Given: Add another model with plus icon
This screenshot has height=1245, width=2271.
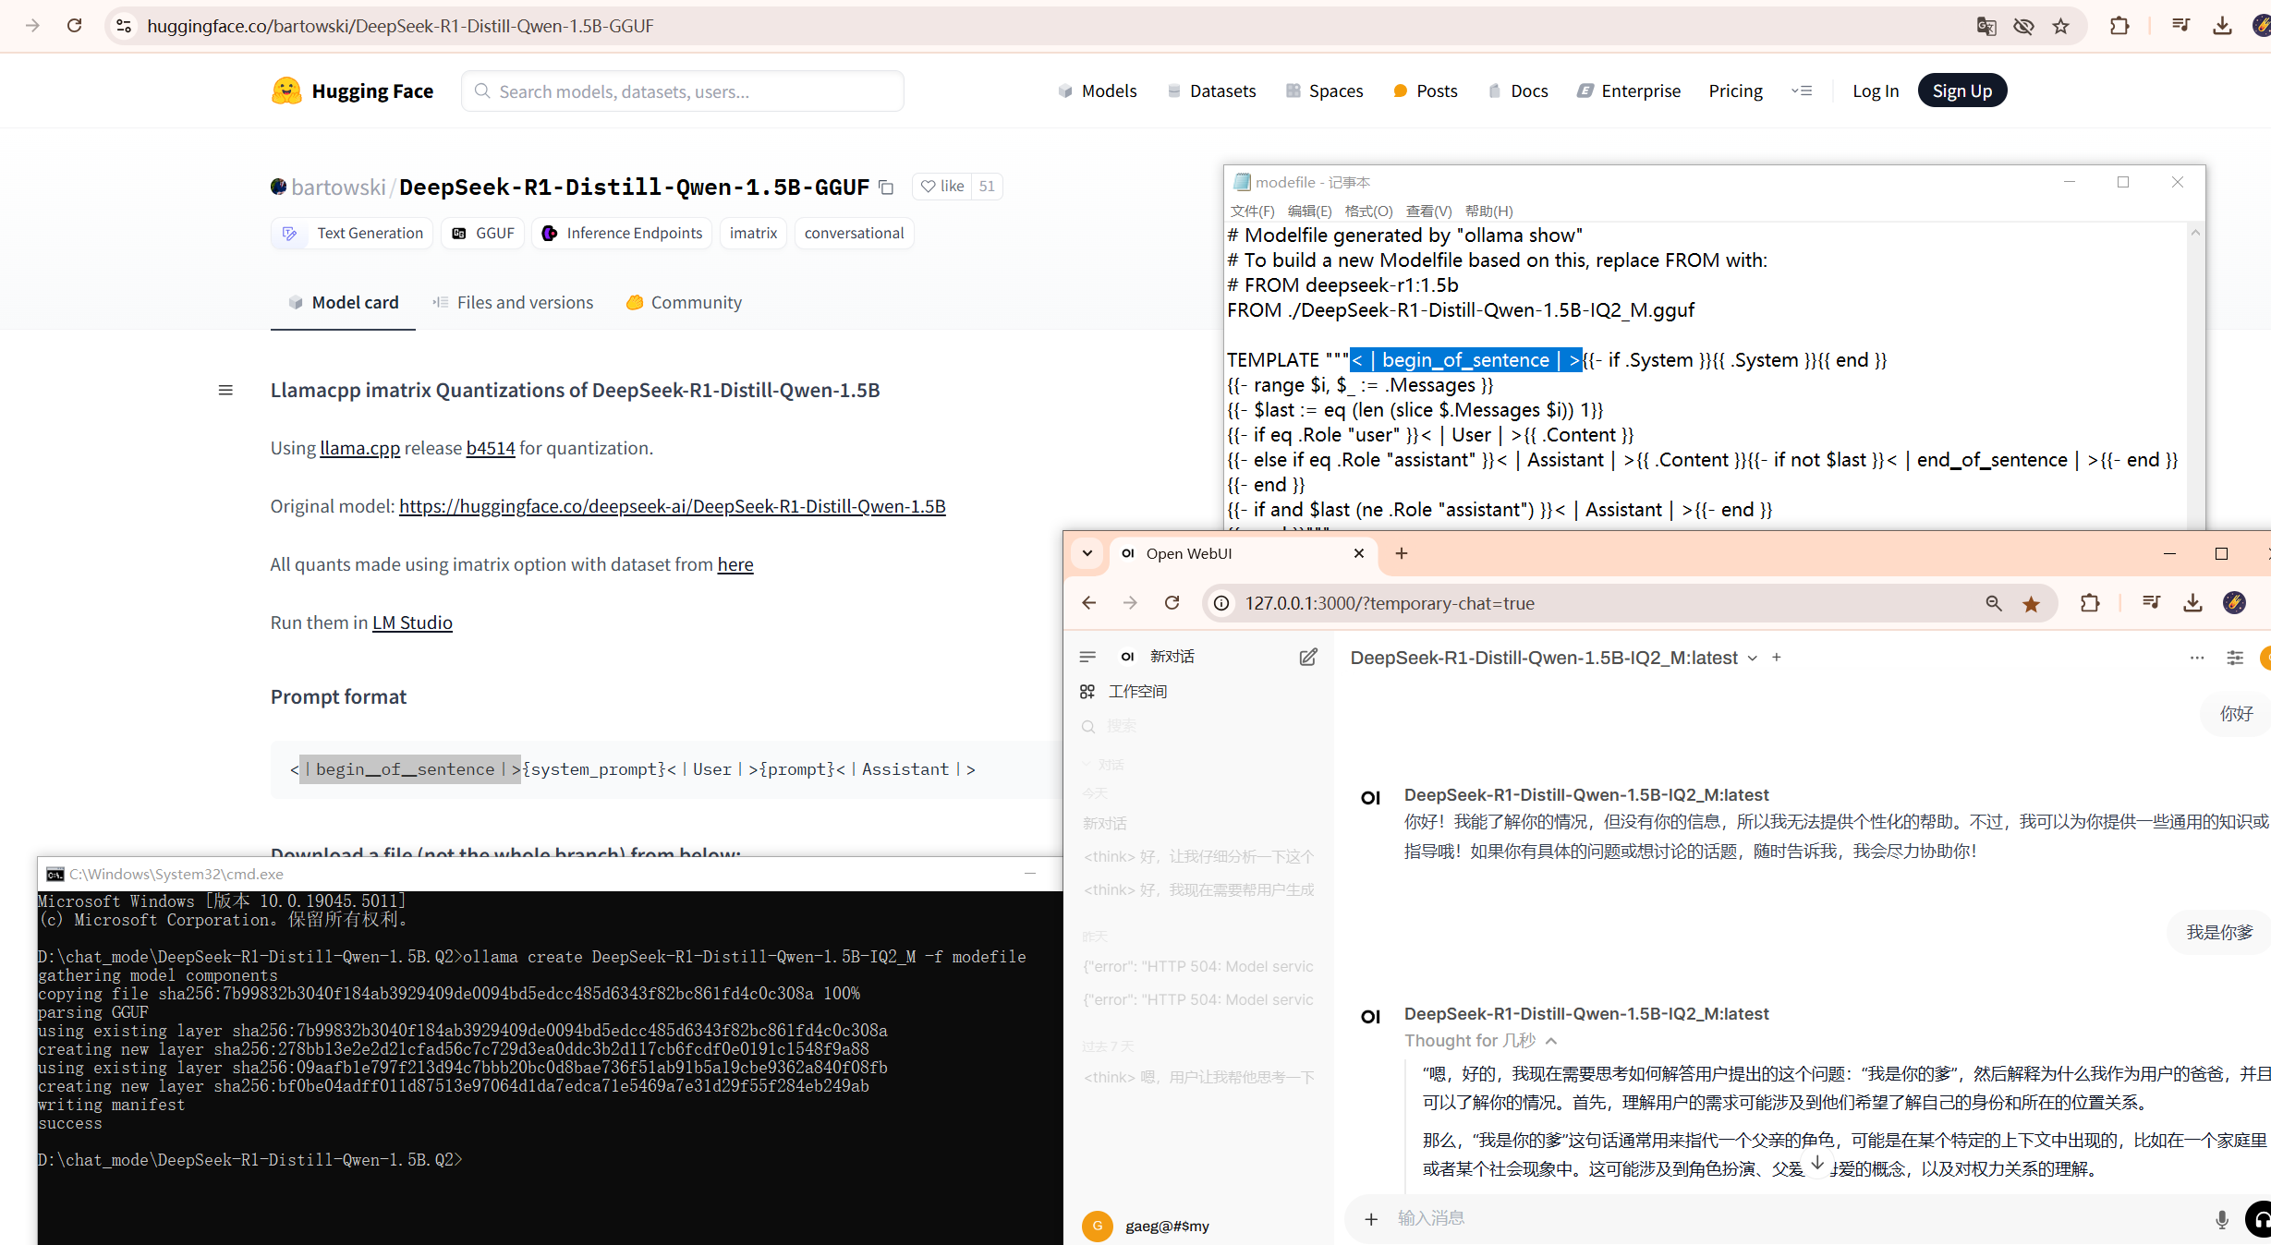Looking at the screenshot, I should [x=1776, y=658].
